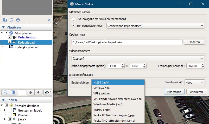Click the tour camera icon of Redactie-tour
The width and height of the screenshot is (209, 124).
tap(14, 37)
